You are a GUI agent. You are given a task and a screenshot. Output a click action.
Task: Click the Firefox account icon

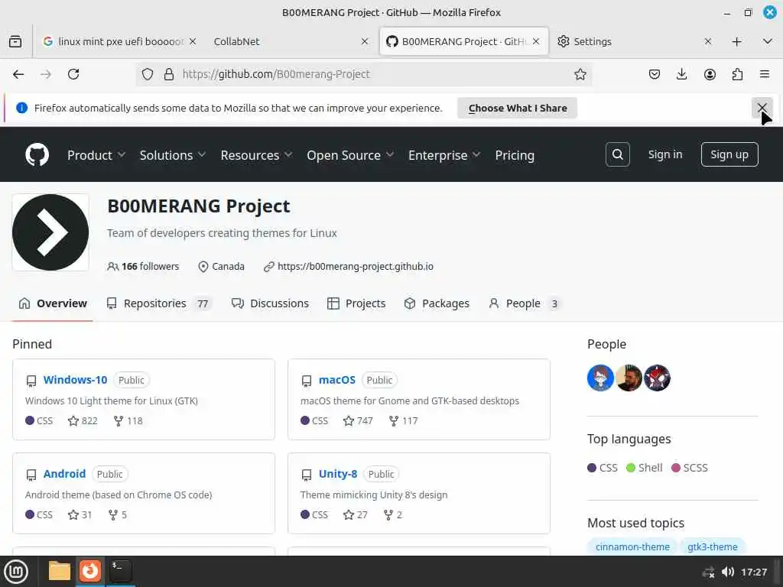(710, 74)
